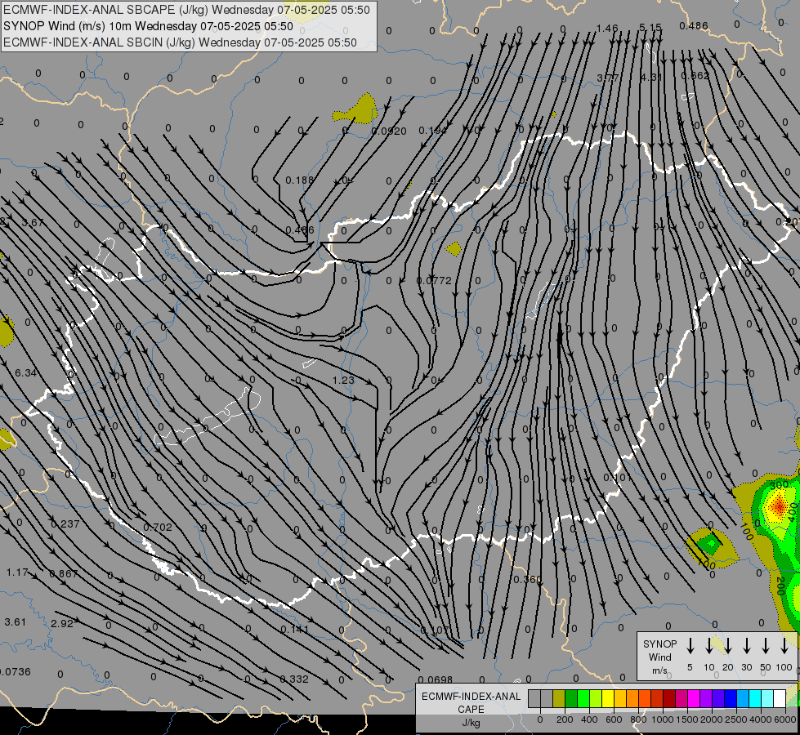Click the 0.702 value on the map
This screenshot has height=735, width=800.
(158, 527)
